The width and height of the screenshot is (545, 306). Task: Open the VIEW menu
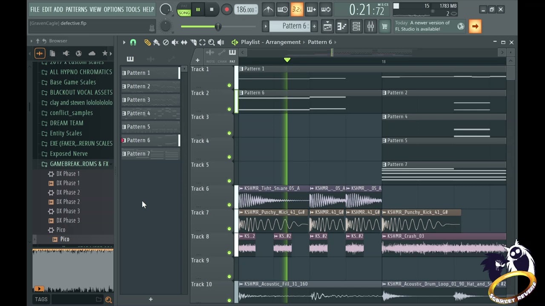click(x=95, y=9)
